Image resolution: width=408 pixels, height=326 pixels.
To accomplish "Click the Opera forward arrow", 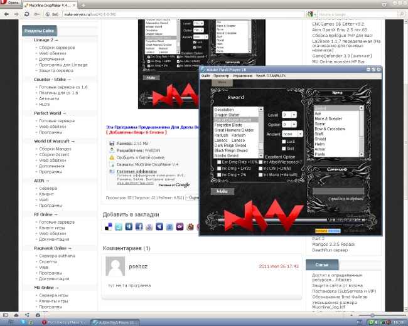I will pos(16,14).
